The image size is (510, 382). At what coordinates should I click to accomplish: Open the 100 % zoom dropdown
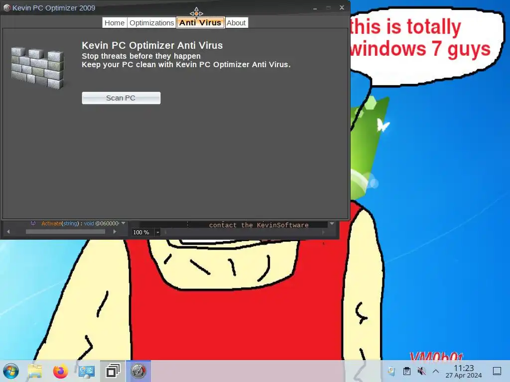click(157, 232)
